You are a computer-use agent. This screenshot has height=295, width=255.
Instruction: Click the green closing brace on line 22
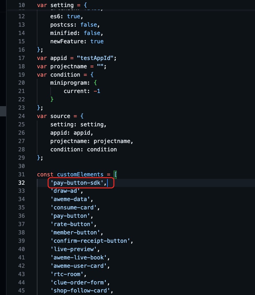[x=52, y=99]
